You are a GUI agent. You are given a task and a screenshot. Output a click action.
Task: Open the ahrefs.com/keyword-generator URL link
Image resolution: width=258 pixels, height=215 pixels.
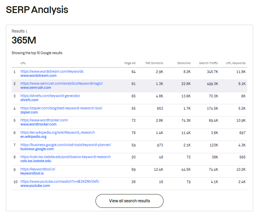coord(50,96)
